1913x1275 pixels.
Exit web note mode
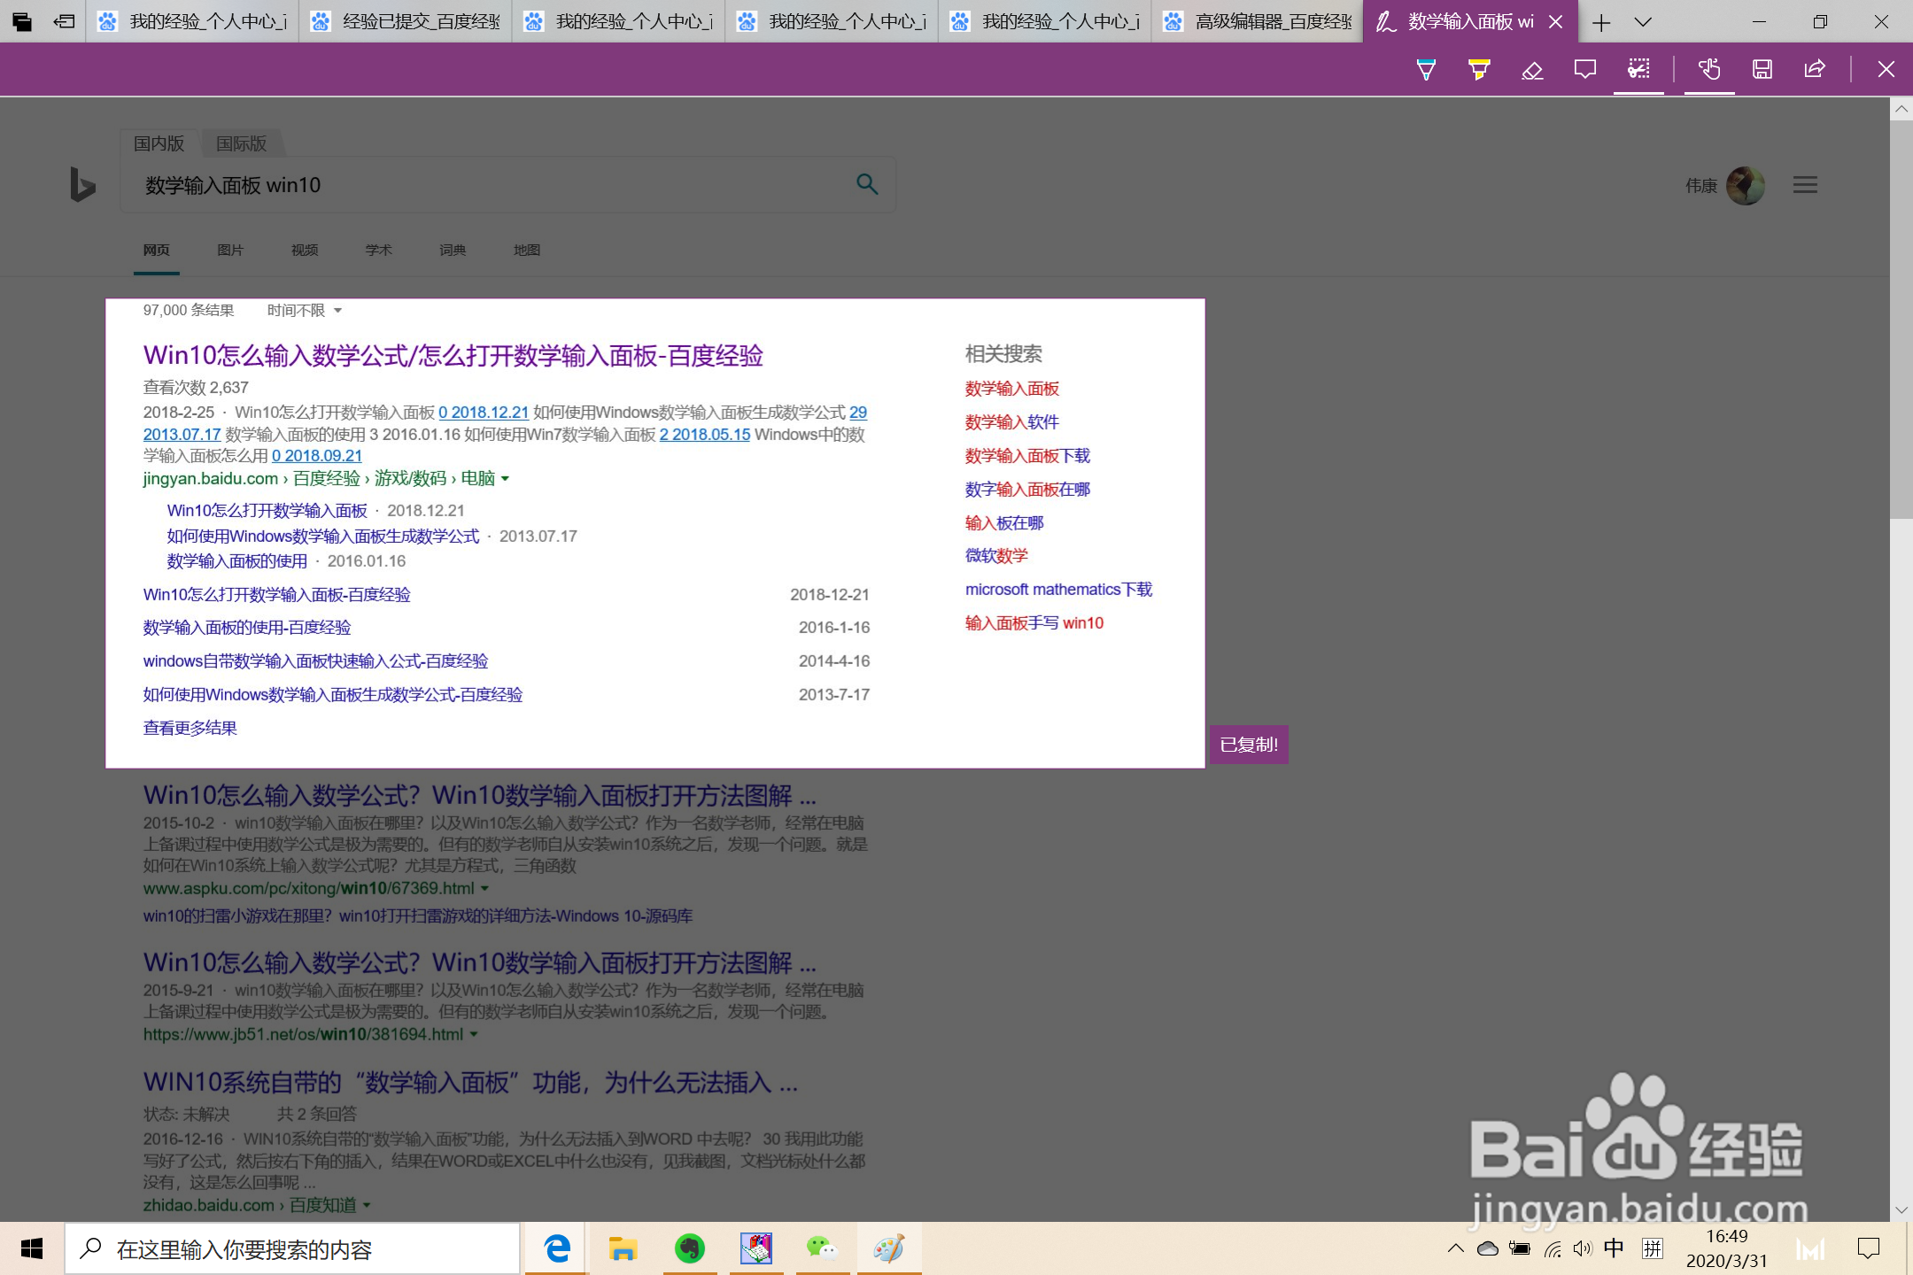coord(1886,70)
